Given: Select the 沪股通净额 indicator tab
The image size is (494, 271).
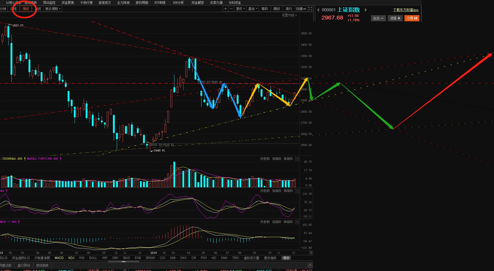Looking at the screenshot, I should (x=42, y=258).
